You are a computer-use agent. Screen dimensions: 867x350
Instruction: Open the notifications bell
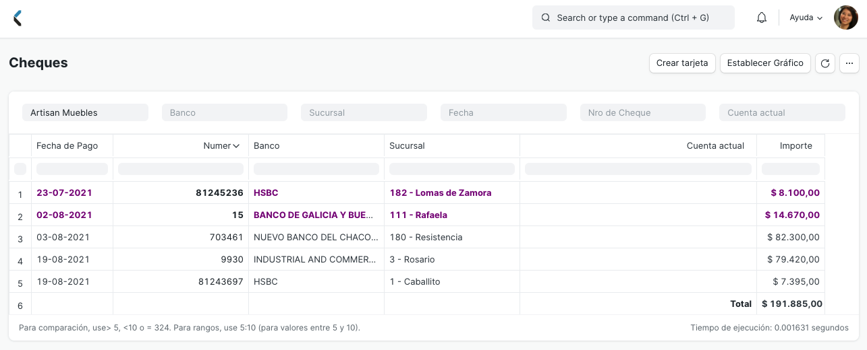click(762, 18)
